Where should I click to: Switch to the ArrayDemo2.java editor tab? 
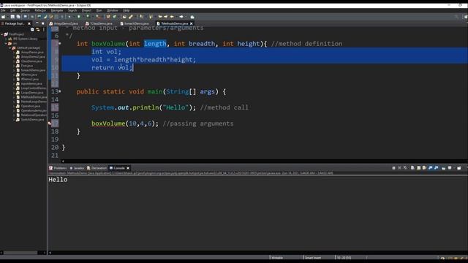[64, 23]
